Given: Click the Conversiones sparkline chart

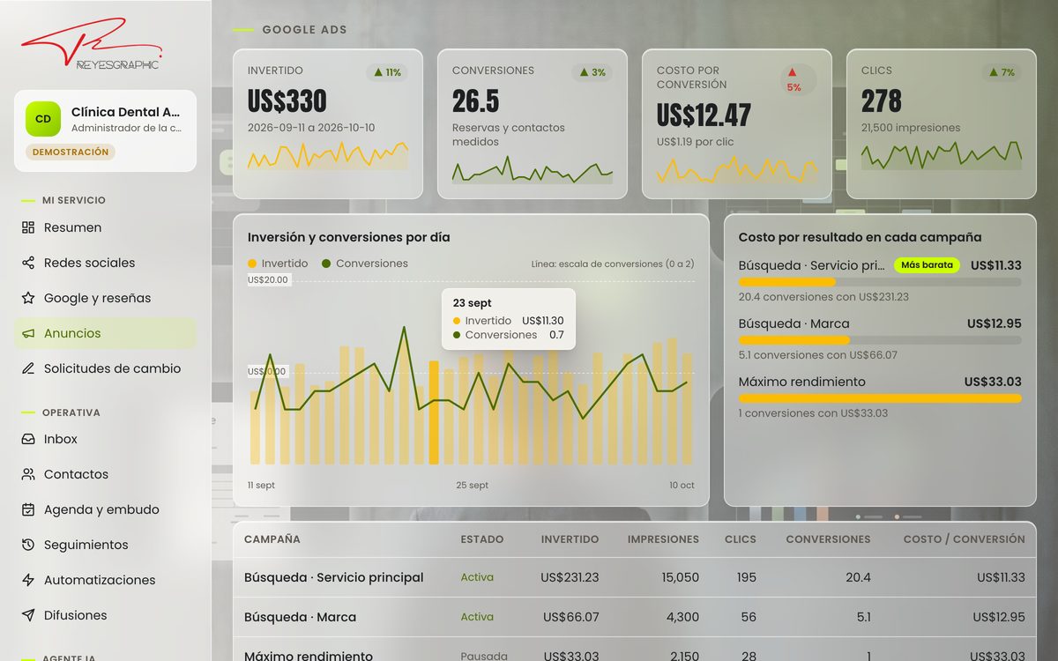Looking at the screenshot, I should 533,169.
